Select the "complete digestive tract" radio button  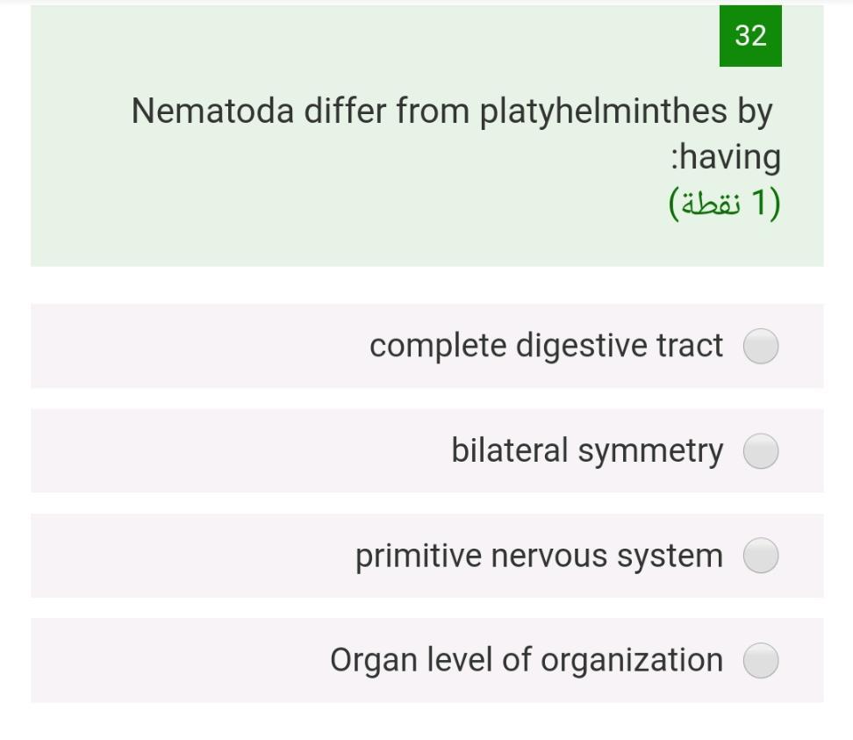[x=761, y=346]
